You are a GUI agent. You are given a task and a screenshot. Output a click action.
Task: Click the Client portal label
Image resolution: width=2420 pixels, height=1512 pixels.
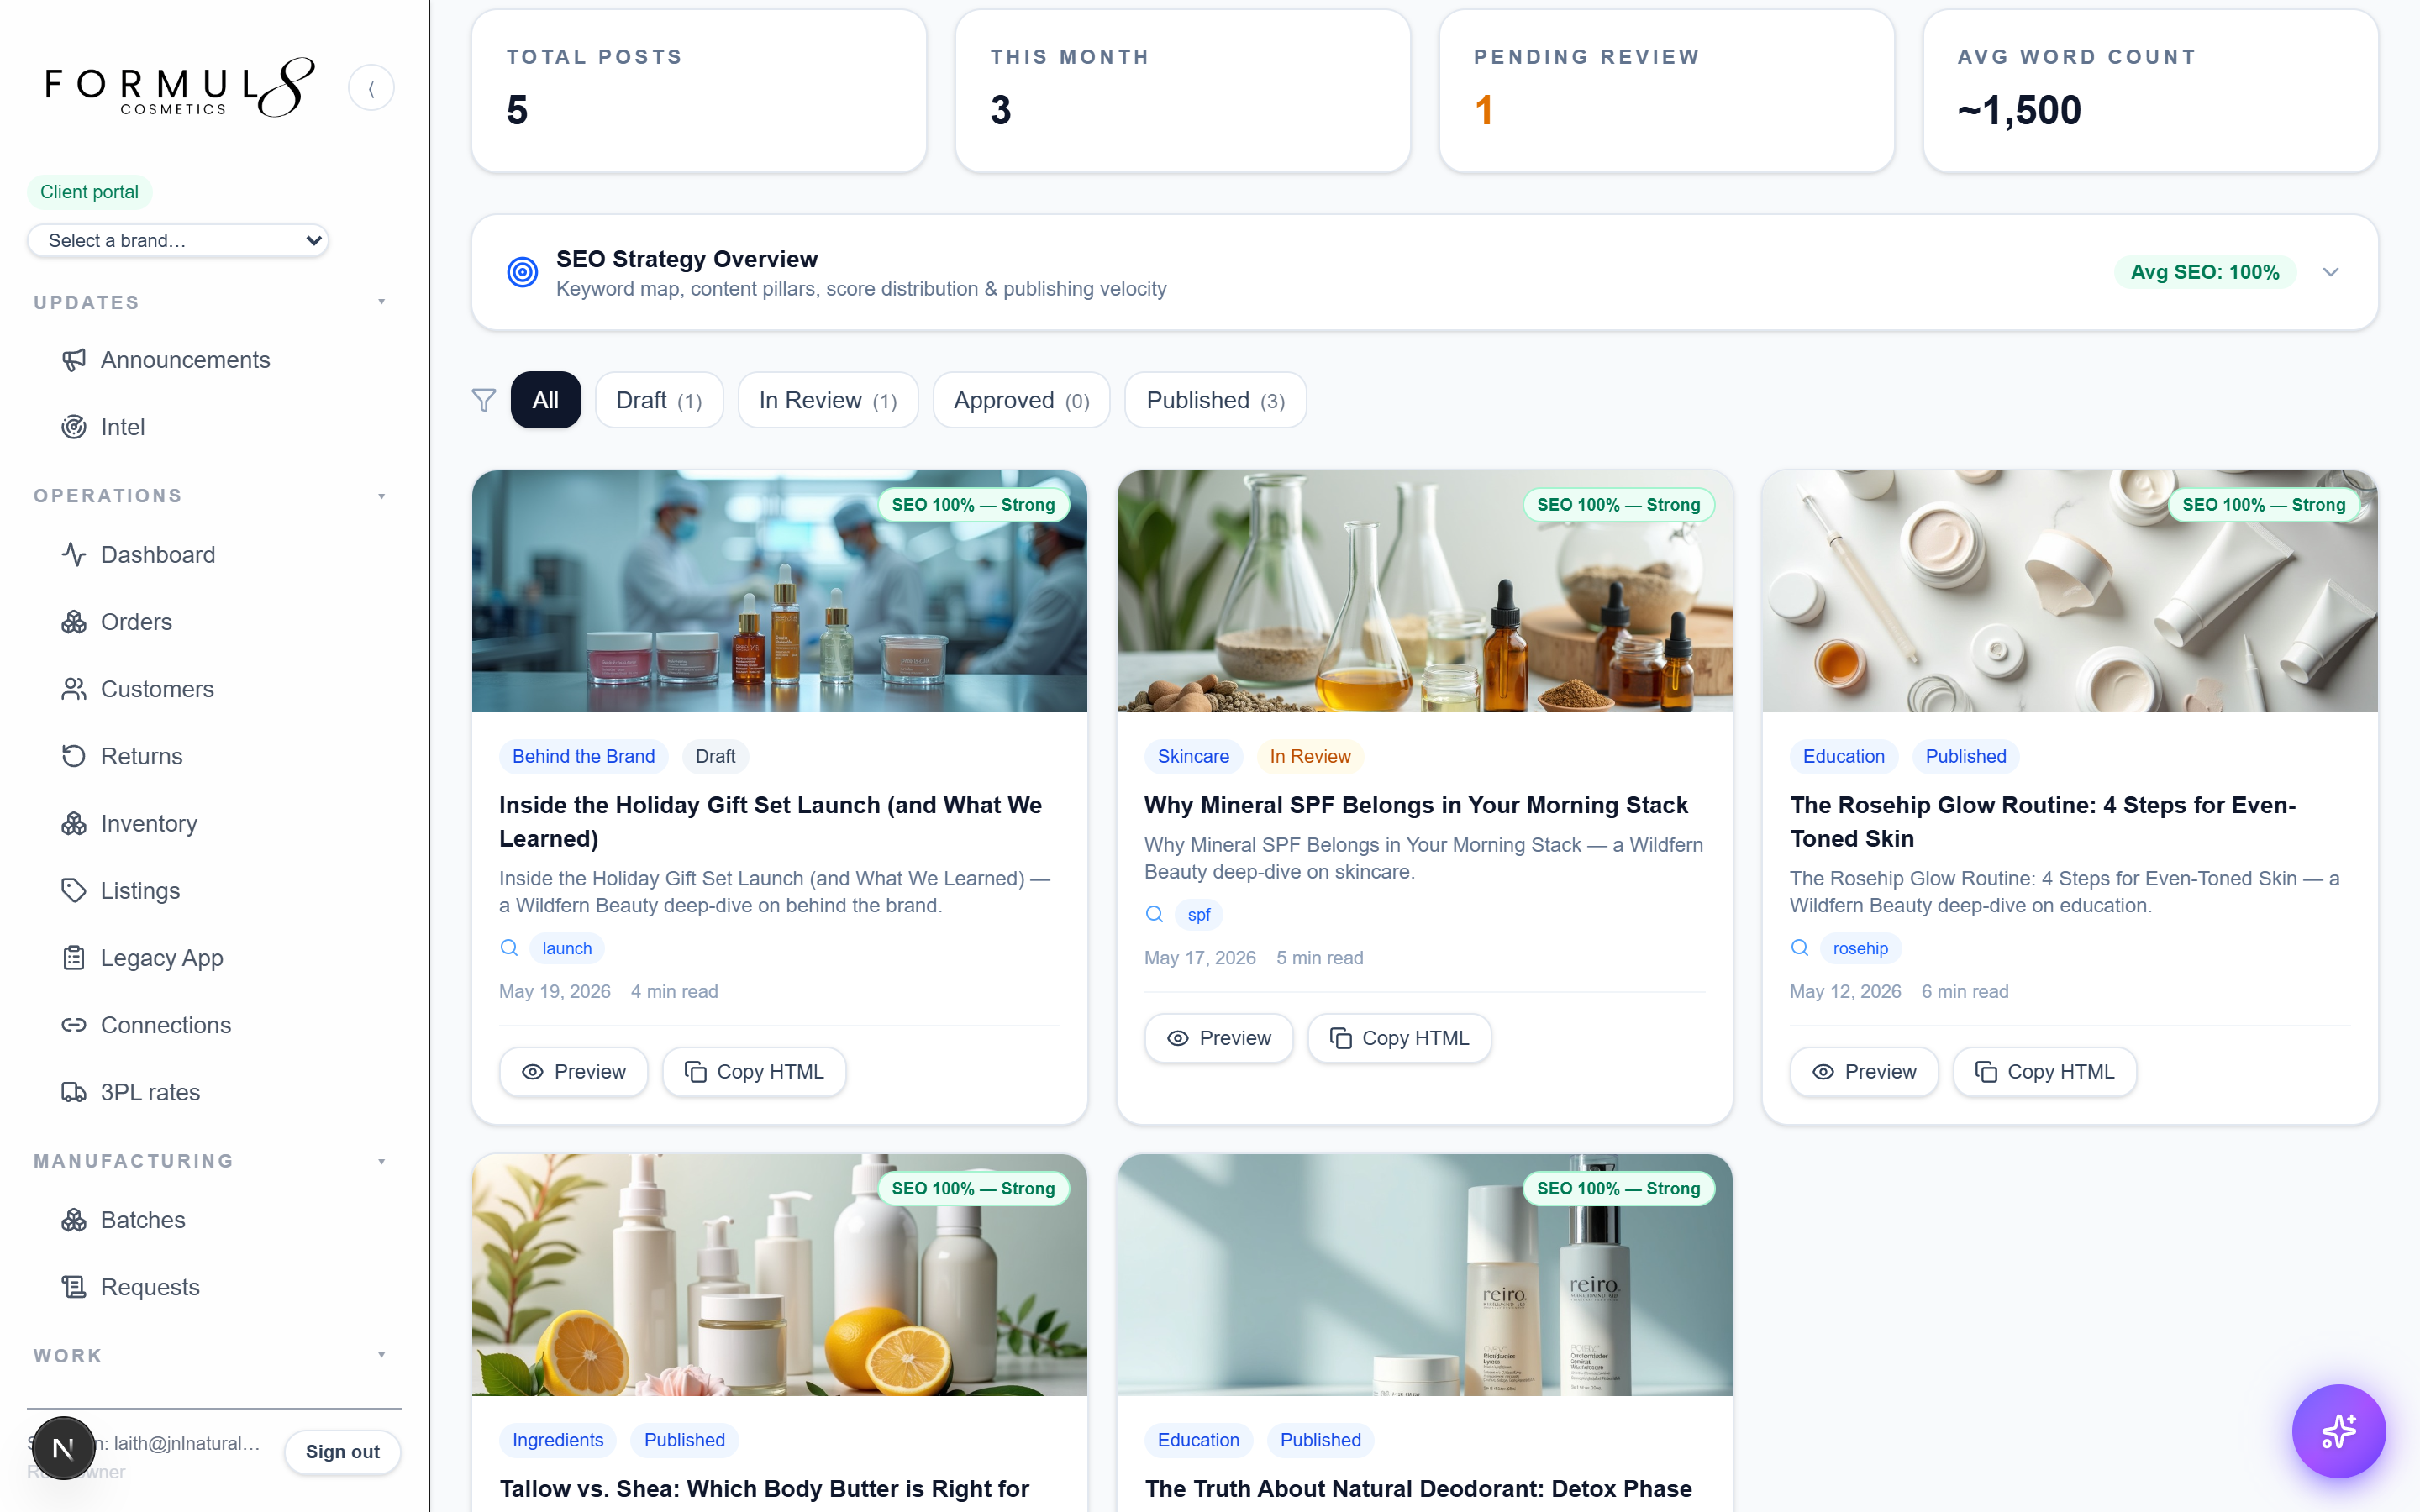tap(89, 192)
